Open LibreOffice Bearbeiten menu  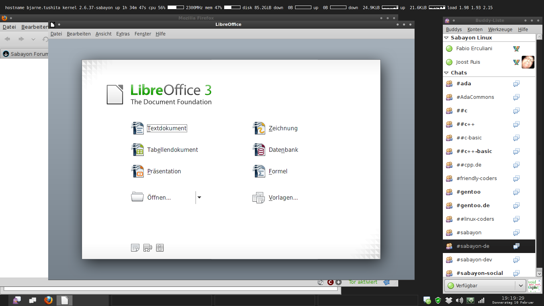coord(79,34)
